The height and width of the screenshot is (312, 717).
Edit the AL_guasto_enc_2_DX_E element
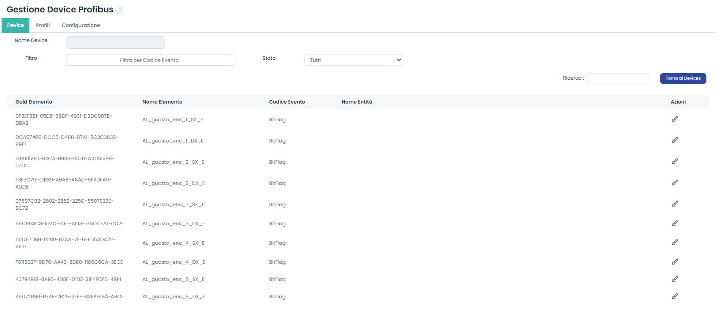(x=675, y=183)
